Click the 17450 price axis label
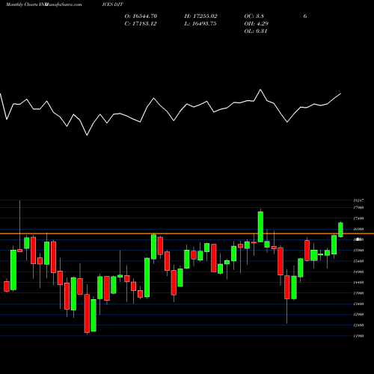 [x=358, y=218]
